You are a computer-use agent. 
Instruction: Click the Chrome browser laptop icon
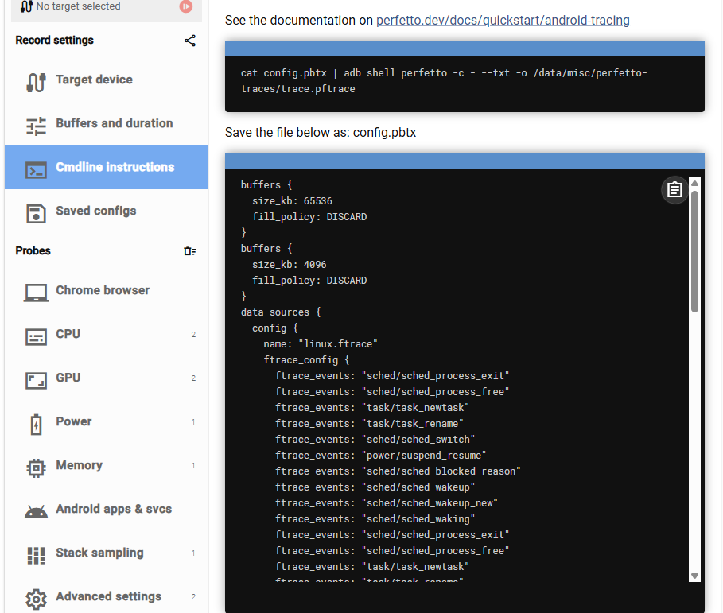click(x=36, y=292)
